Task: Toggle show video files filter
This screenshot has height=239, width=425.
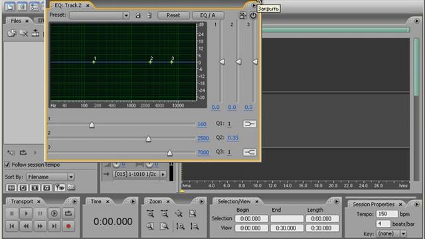Action: pyautogui.click(x=35, y=187)
